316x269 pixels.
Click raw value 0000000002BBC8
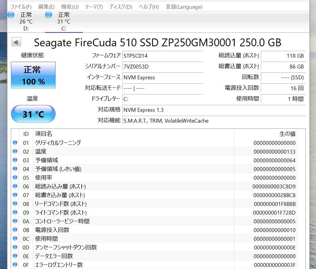(275, 195)
